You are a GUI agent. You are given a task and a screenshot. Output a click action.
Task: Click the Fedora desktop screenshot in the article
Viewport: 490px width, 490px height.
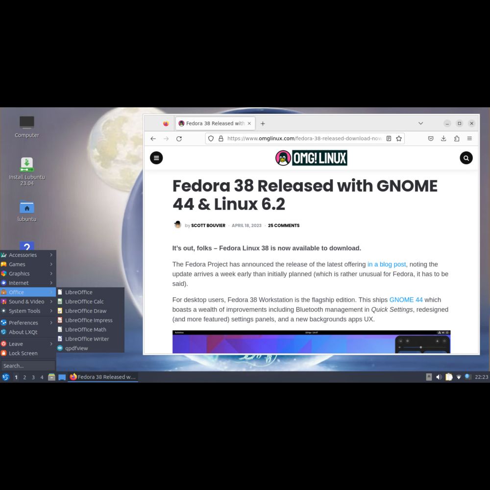(x=311, y=342)
